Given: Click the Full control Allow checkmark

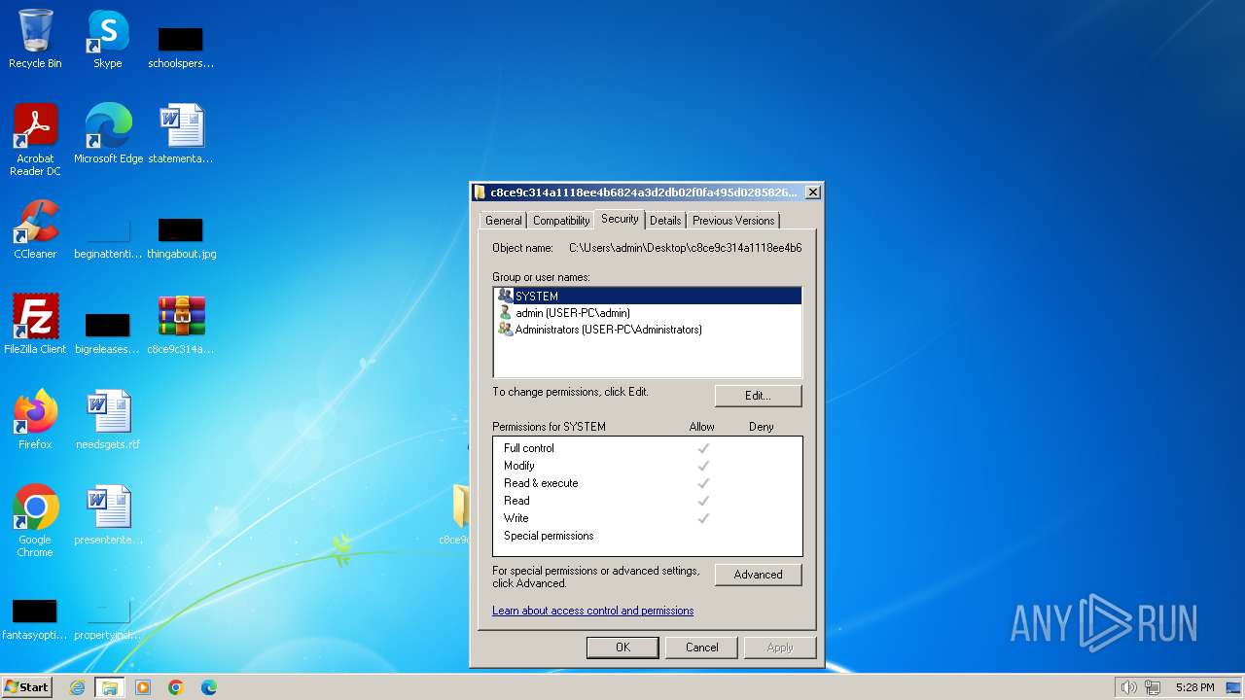Looking at the screenshot, I should (703, 448).
